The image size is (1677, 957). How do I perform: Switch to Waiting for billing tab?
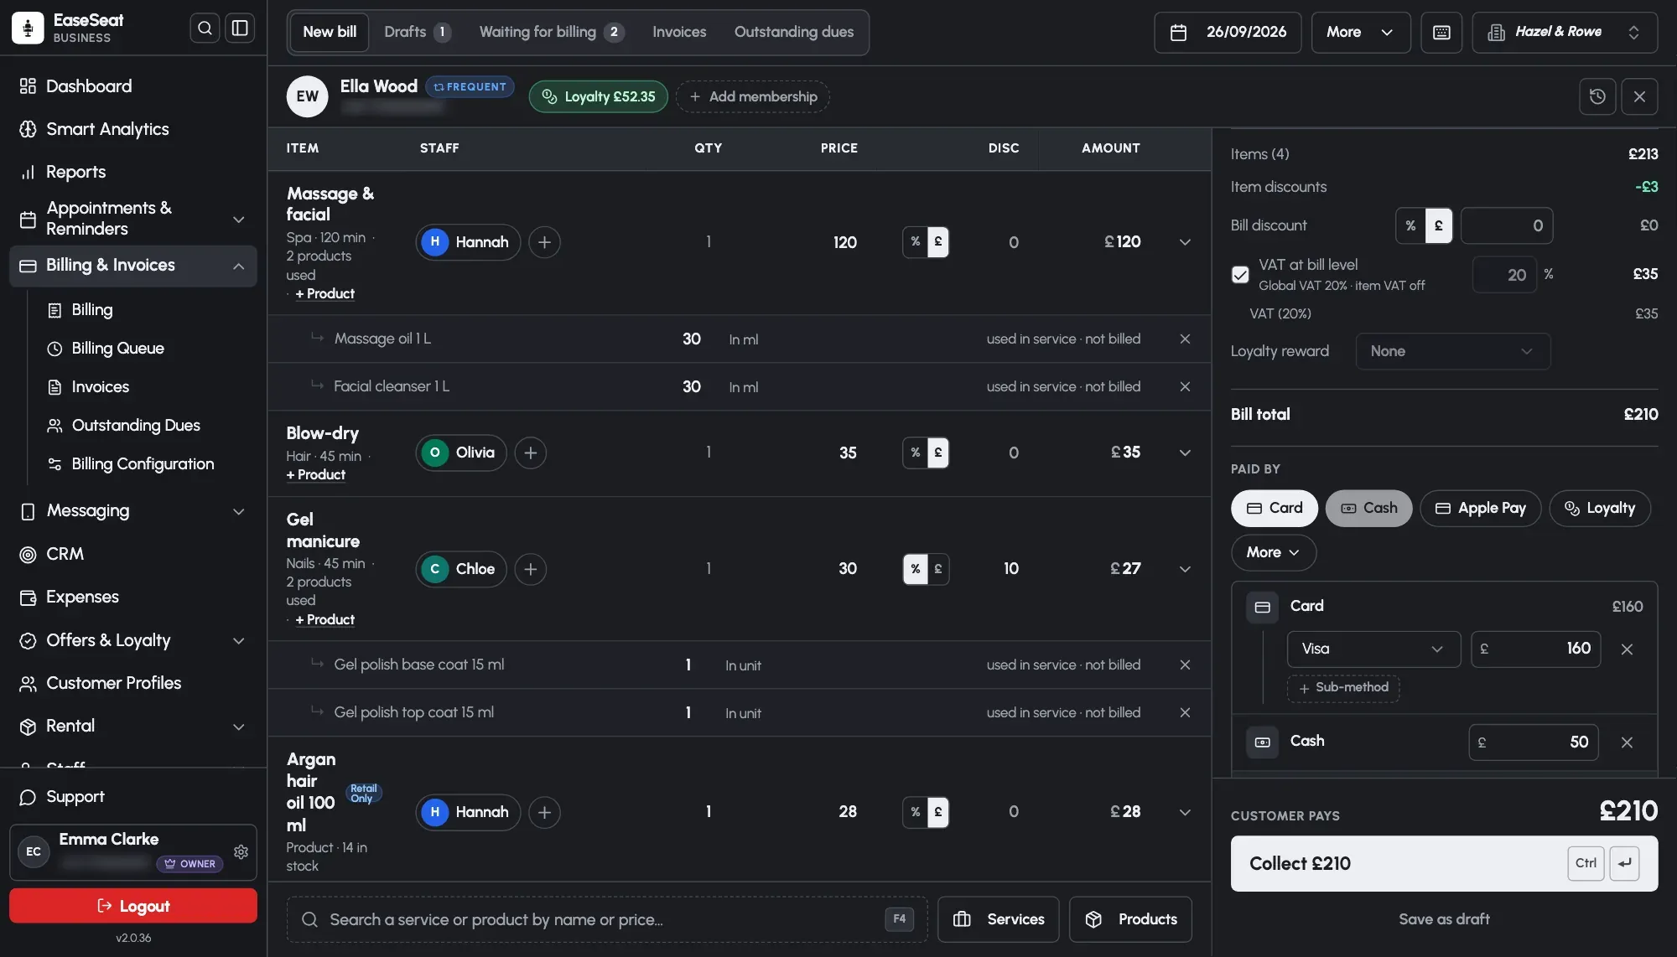[x=552, y=32]
